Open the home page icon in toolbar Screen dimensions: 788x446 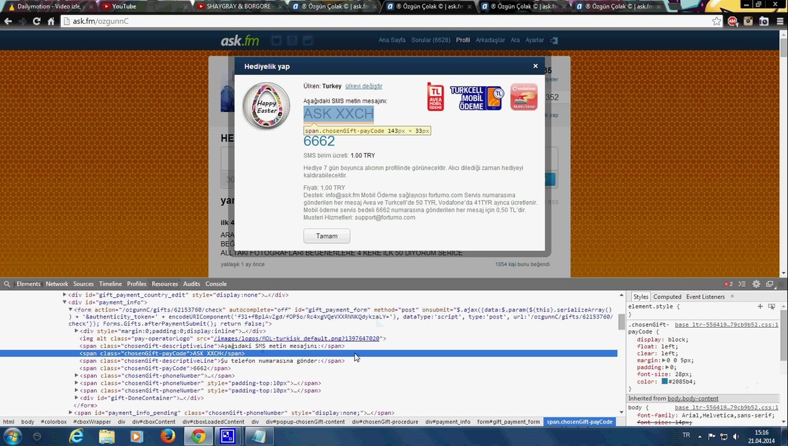51,21
